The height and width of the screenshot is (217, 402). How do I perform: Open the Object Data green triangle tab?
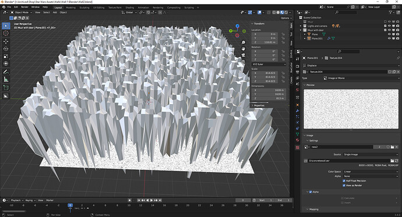pos(297,134)
